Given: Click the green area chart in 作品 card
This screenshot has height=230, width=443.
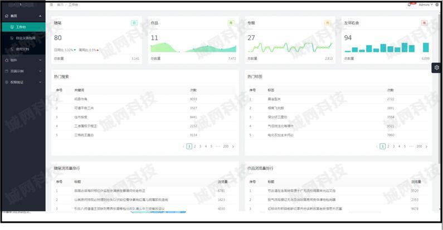Looking at the screenshot, I should [x=193, y=47].
